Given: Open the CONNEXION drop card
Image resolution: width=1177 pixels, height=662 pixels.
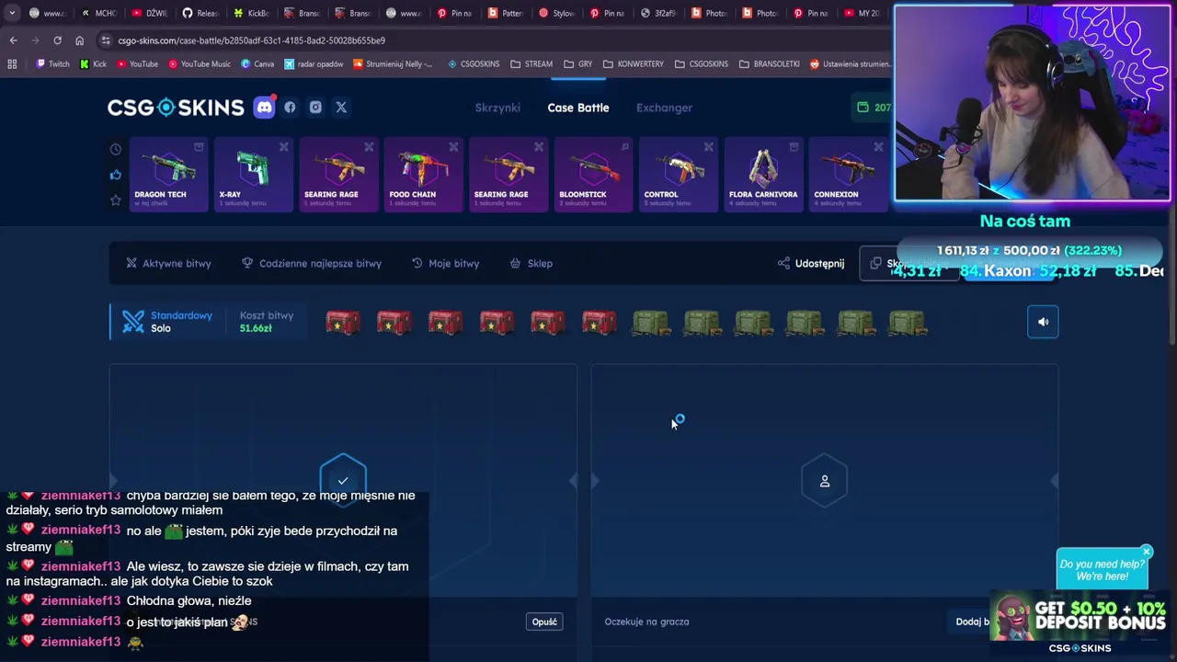Looking at the screenshot, I should point(848,174).
